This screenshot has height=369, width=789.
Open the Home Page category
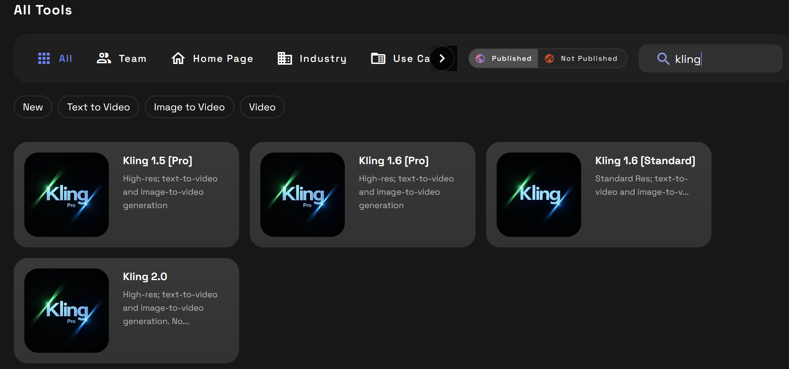pos(212,58)
